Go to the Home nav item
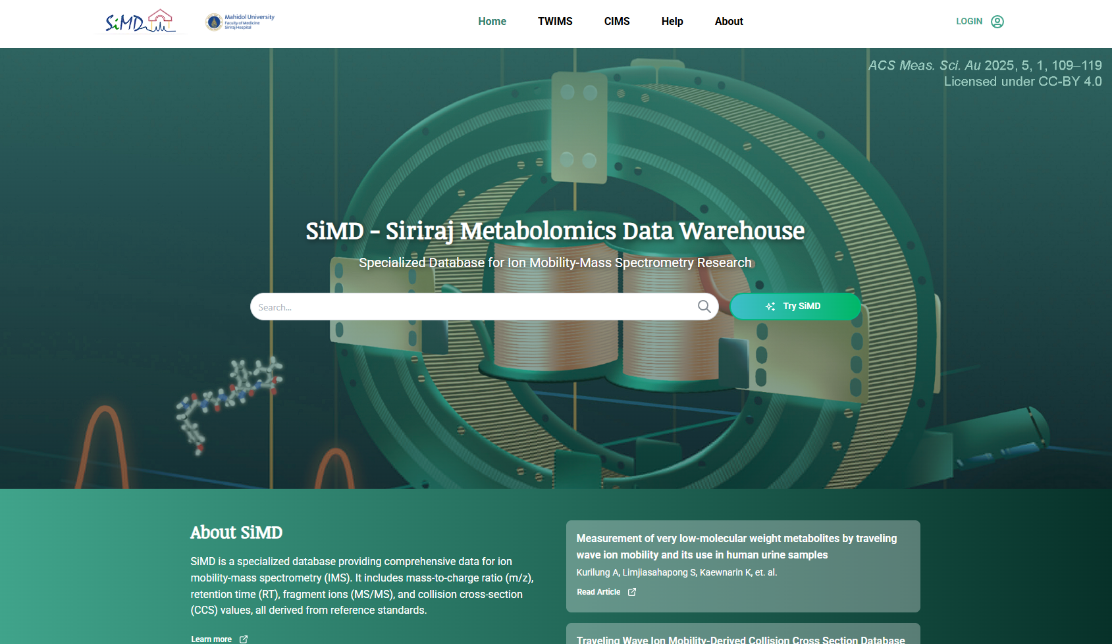1112x644 pixels. pyautogui.click(x=492, y=21)
